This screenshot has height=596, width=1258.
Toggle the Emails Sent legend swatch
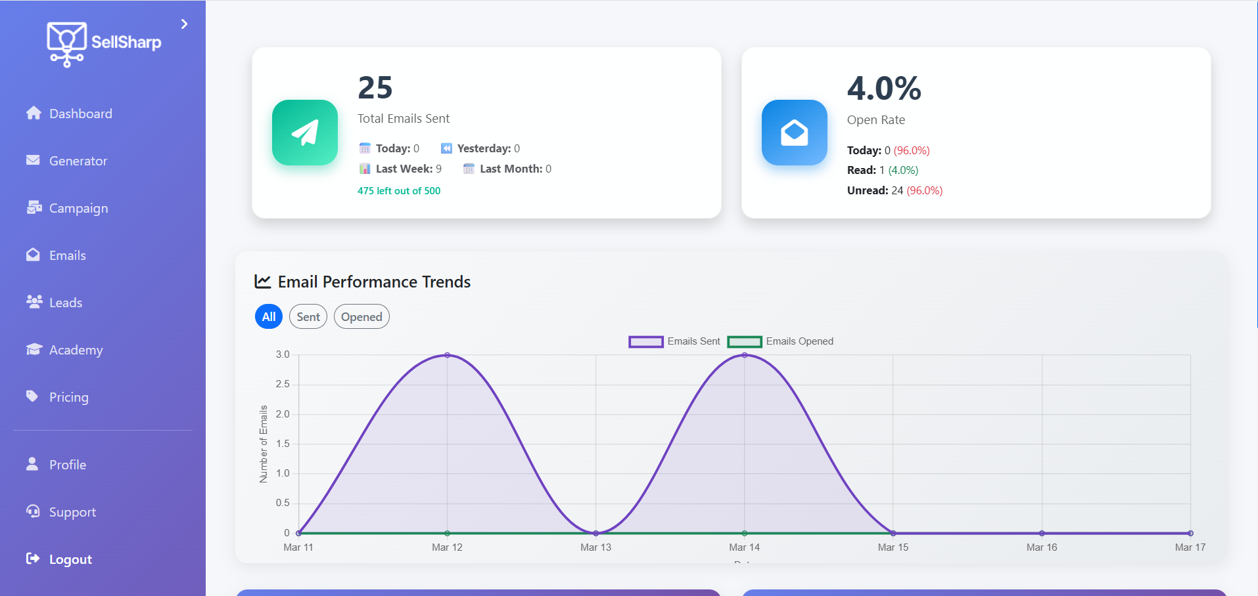(x=645, y=342)
